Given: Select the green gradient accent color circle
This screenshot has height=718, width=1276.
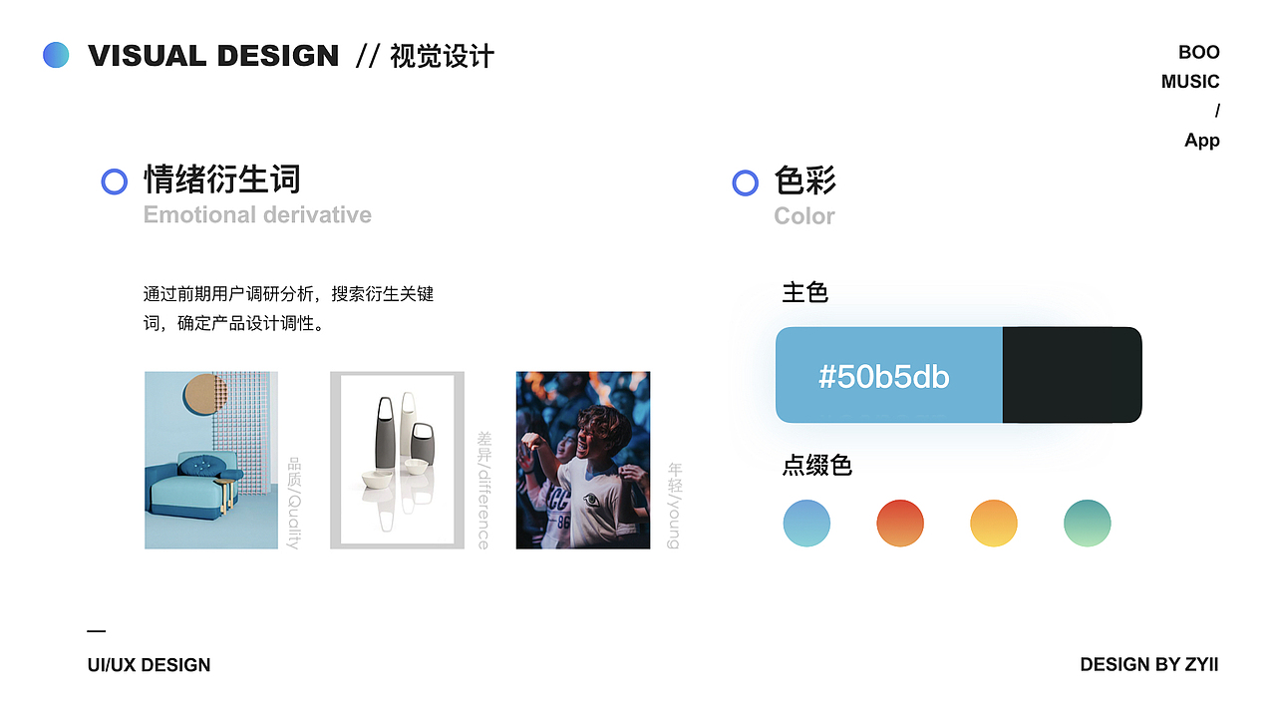Looking at the screenshot, I should pyautogui.click(x=1087, y=524).
